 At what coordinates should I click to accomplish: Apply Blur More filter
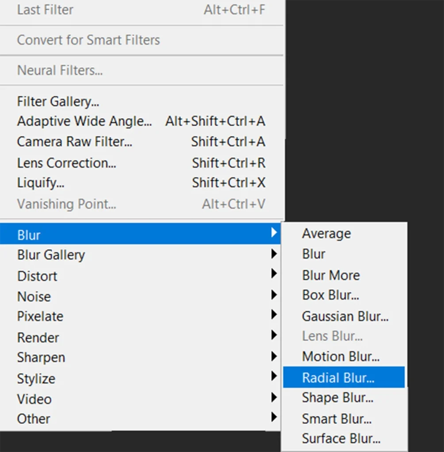(x=331, y=275)
